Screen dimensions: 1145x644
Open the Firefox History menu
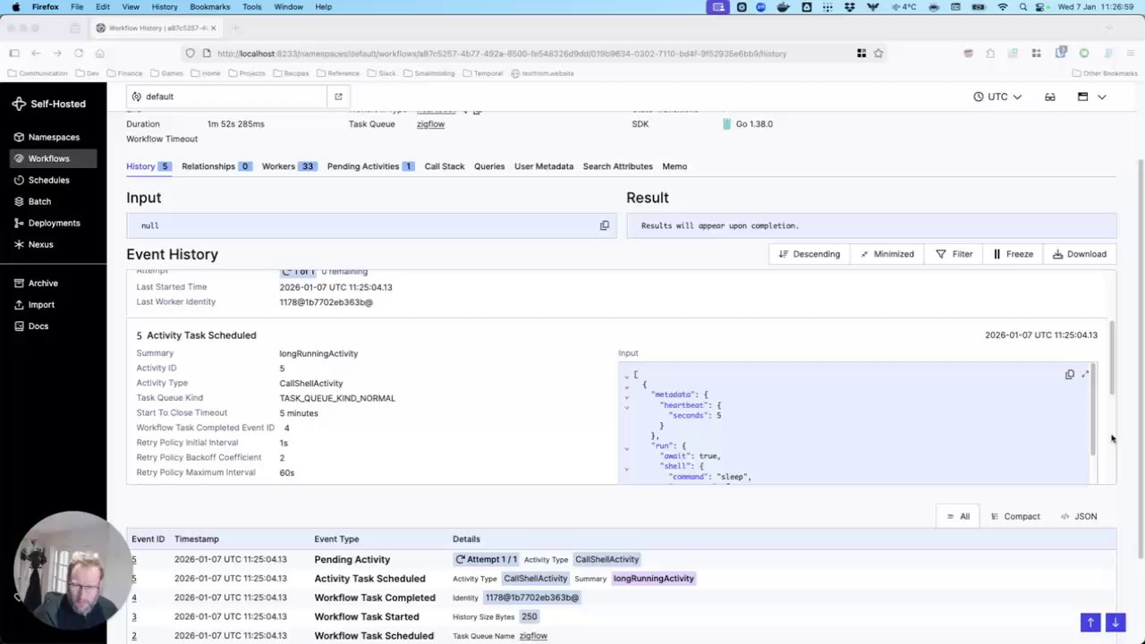click(165, 7)
